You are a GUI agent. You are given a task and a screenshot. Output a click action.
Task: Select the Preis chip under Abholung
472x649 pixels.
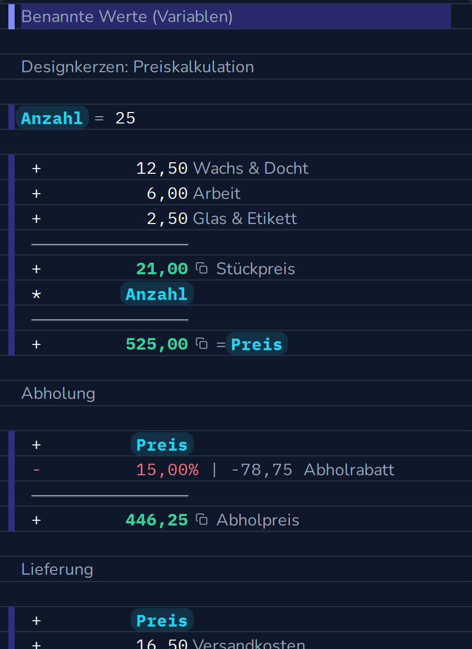(162, 444)
